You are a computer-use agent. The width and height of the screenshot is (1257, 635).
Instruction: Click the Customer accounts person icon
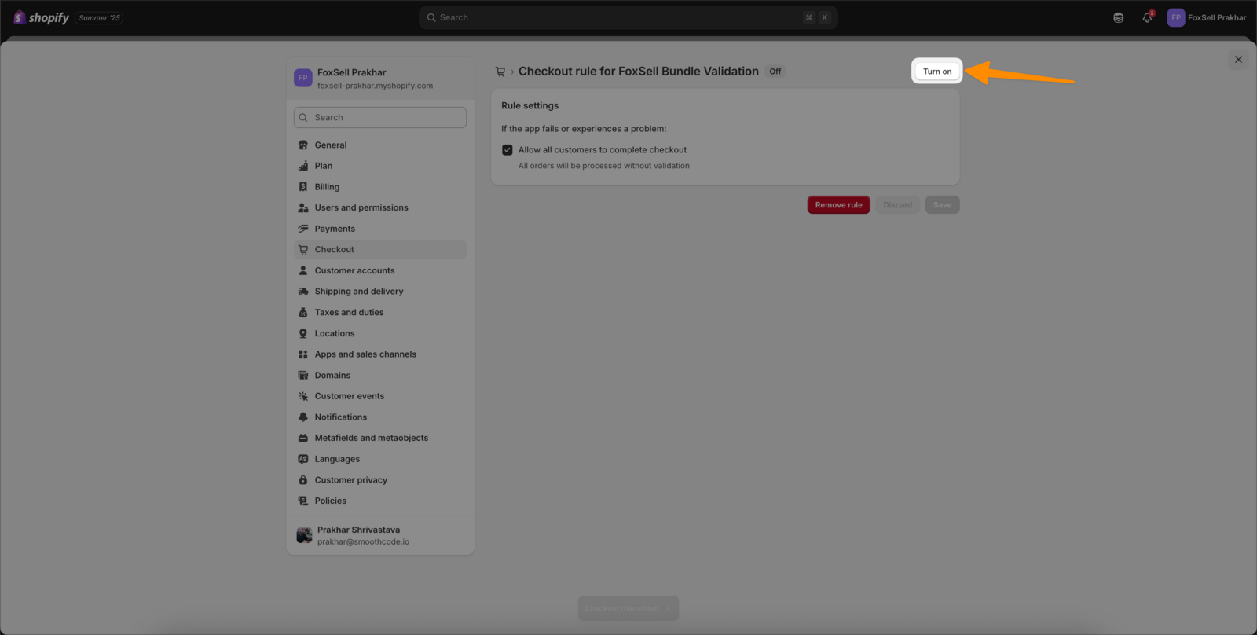tap(303, 270)
